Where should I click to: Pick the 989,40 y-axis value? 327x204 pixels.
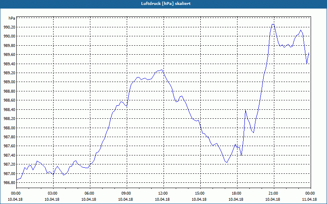pyautogui.click(x=9, y=64)
